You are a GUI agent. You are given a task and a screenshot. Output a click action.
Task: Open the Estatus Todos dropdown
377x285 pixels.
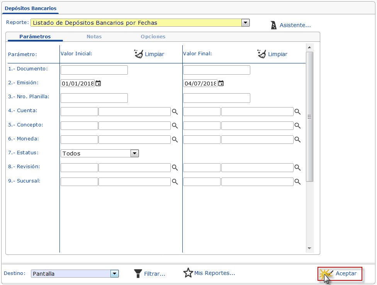pos(135,154)
